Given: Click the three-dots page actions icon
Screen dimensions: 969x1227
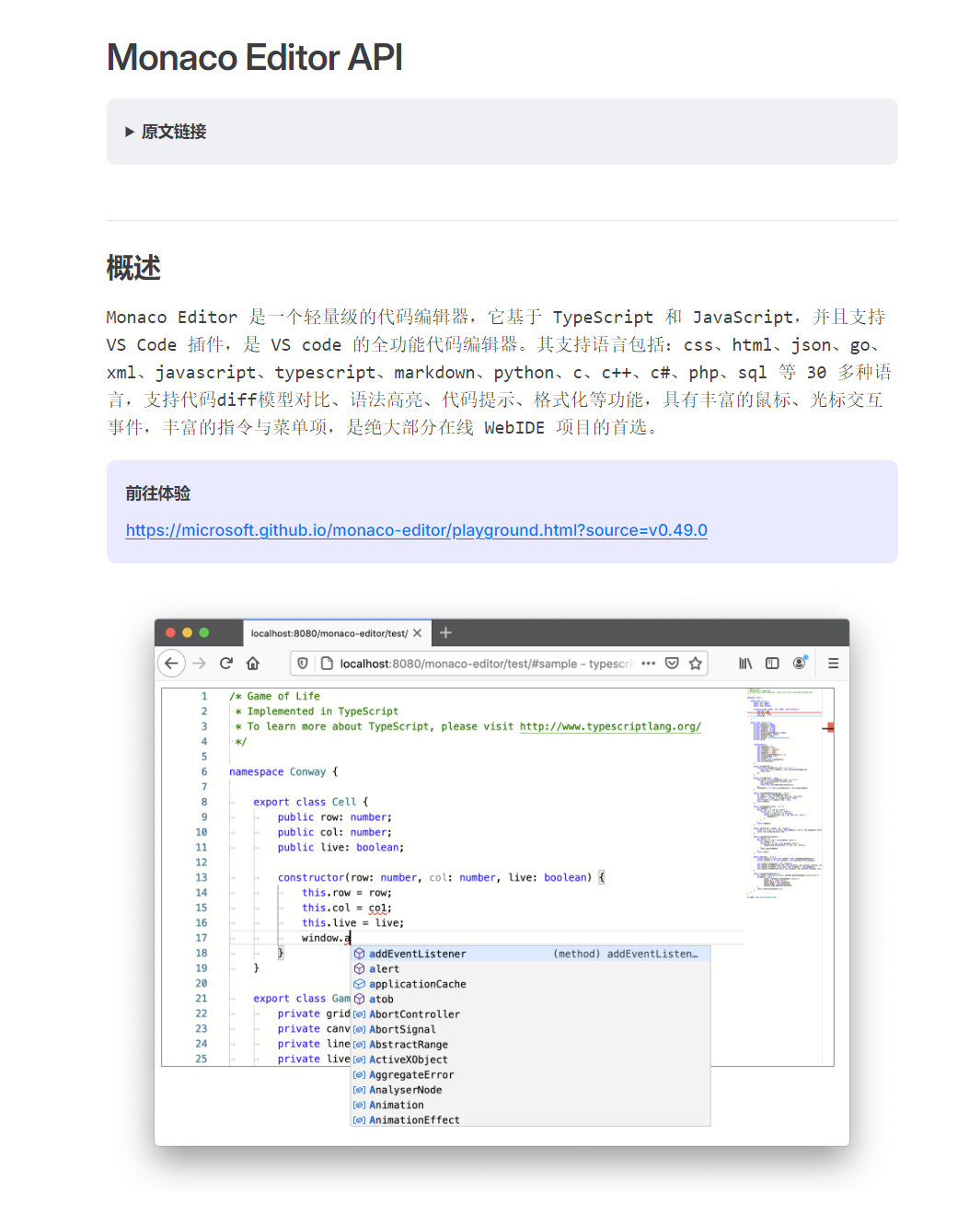Looking at the screenshot, I should tap(649, 663).
